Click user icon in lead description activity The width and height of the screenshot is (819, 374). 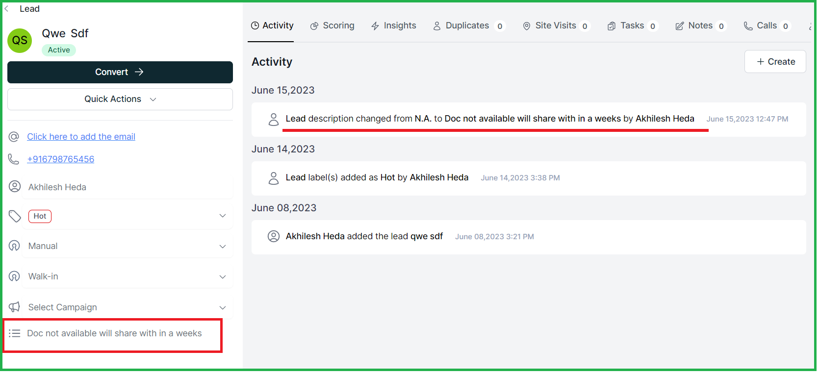pos(274,119)
